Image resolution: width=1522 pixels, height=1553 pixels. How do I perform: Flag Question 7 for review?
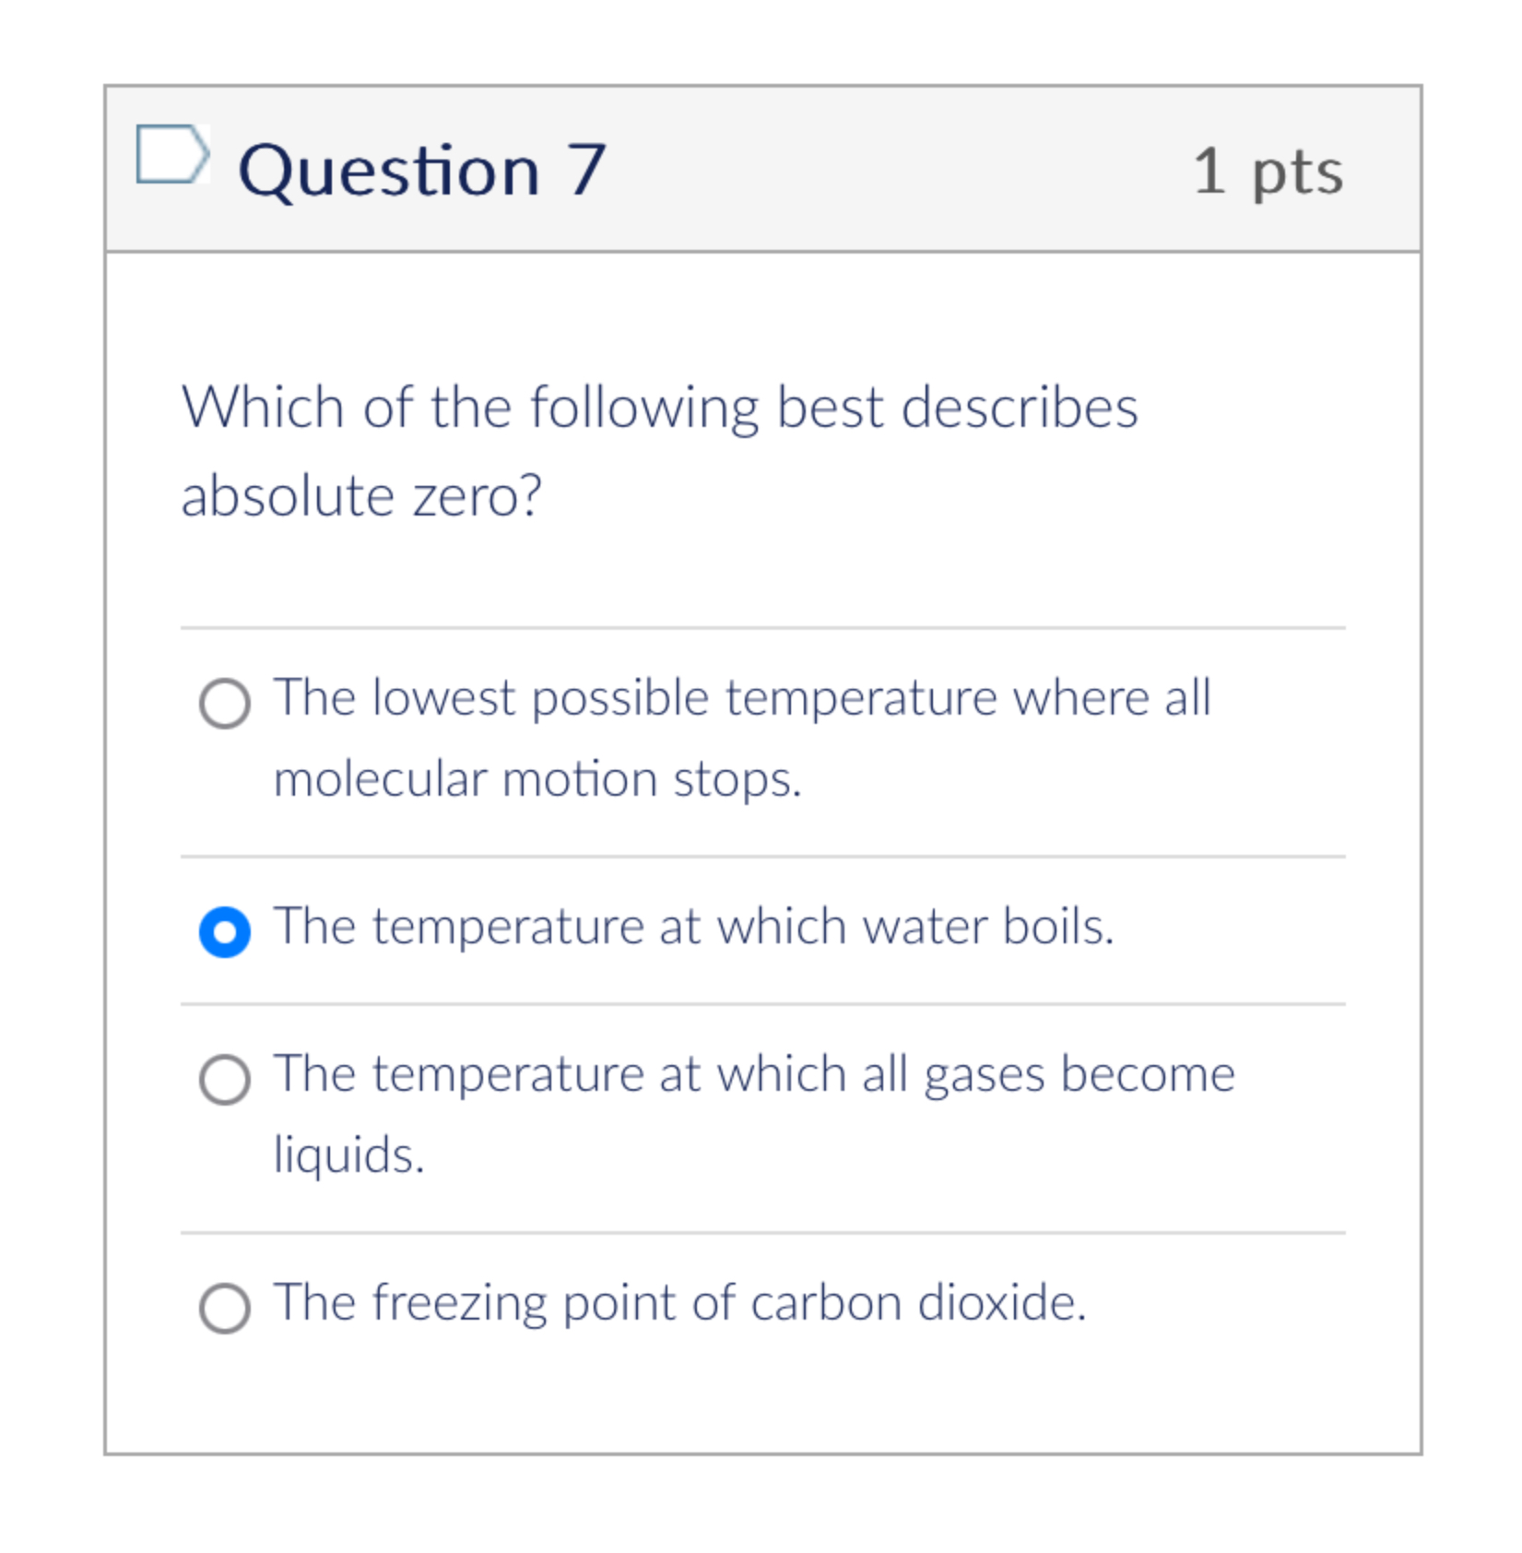(171, 154)
